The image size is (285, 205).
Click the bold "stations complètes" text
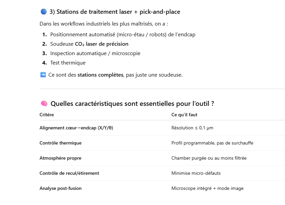[100, 75]
